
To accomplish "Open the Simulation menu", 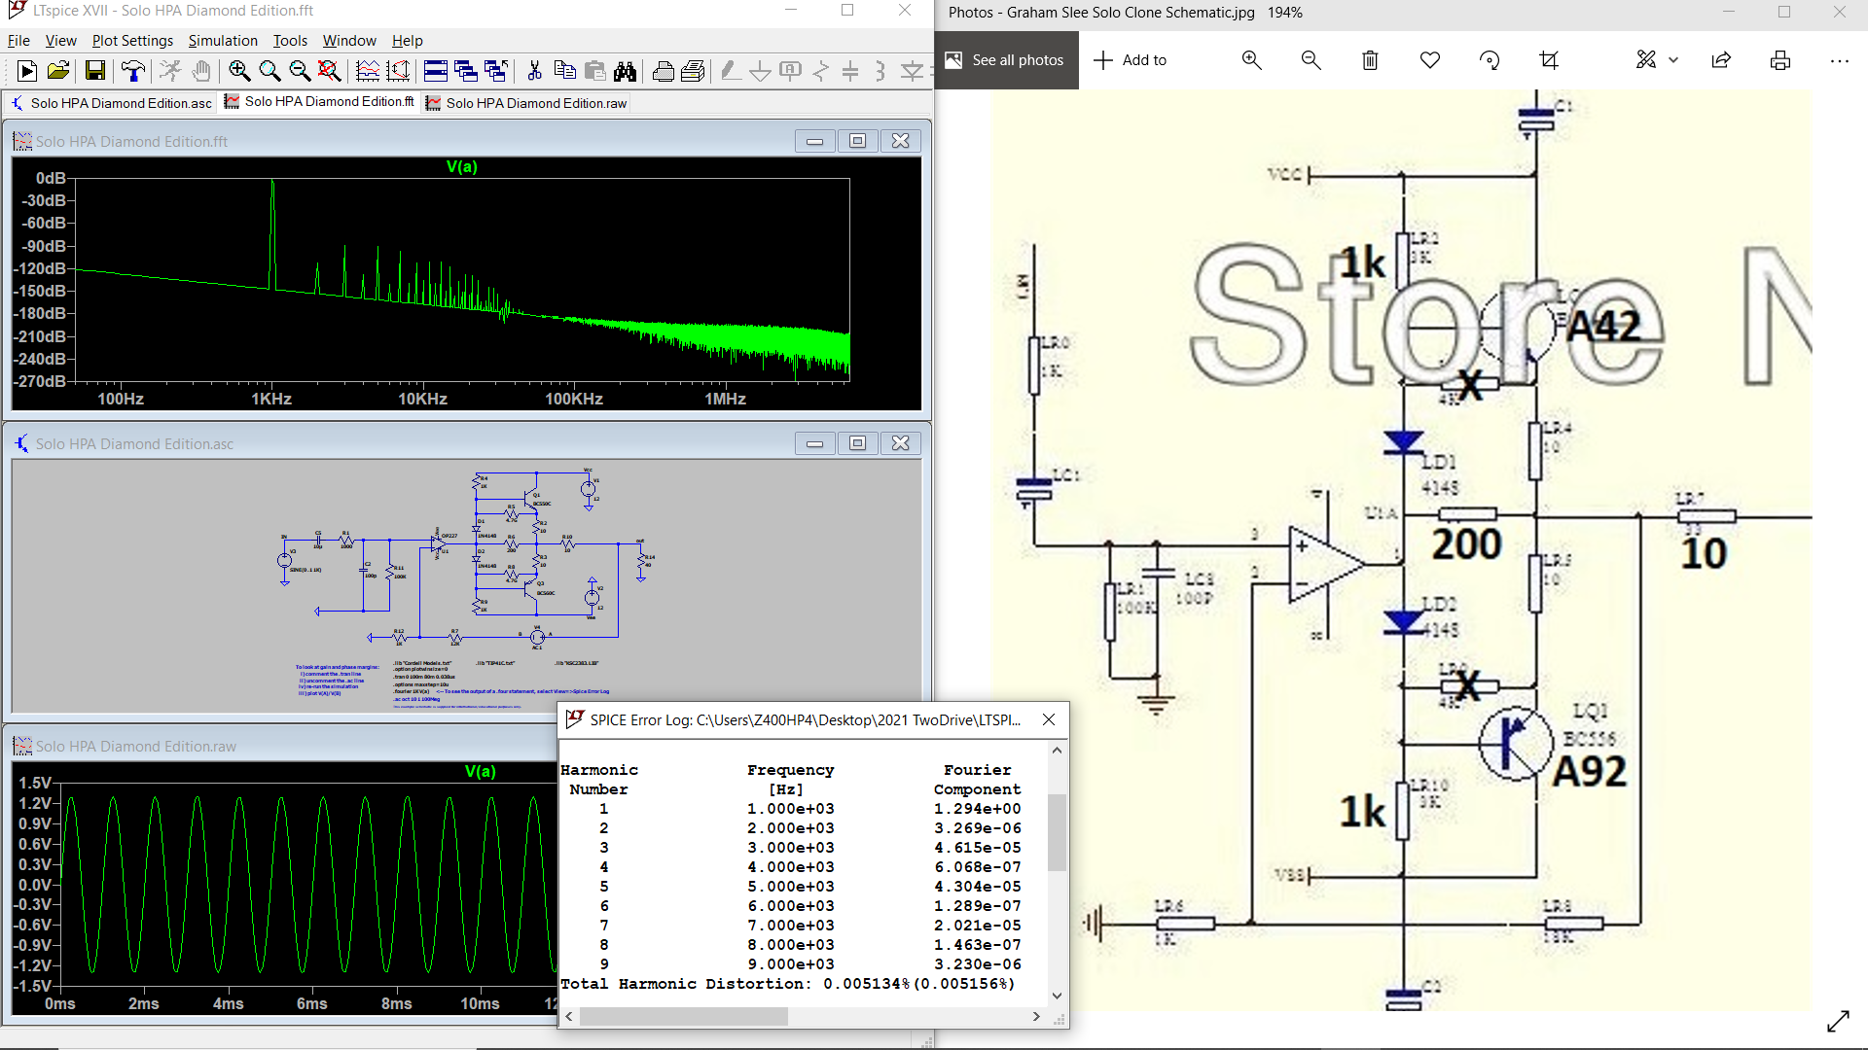I will point(223,41).
